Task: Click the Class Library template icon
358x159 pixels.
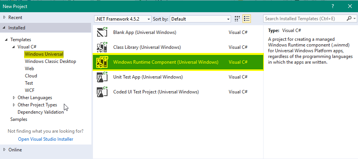Action: tap(102, 47)
